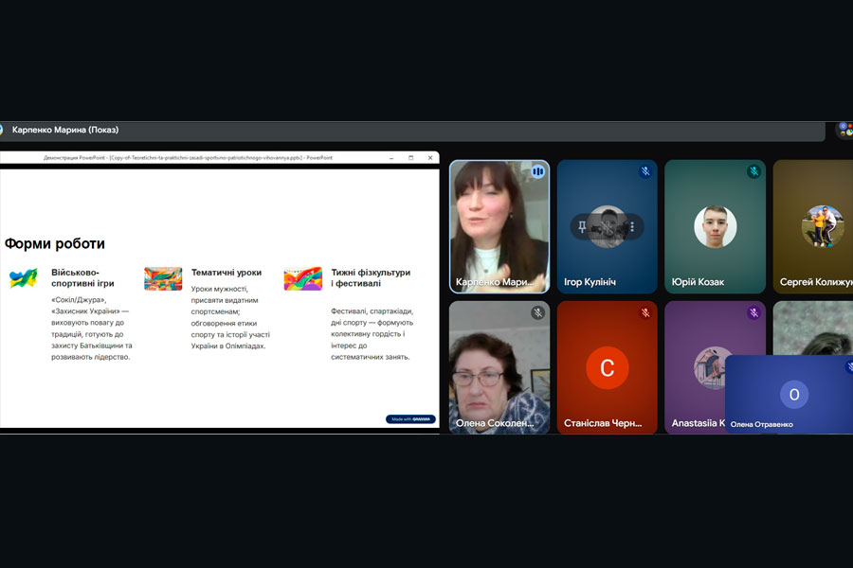This screenshot has width=853, height=568.
Task: Click presentation title Карпенко Марина (Показ)
Action: [65, 130]
